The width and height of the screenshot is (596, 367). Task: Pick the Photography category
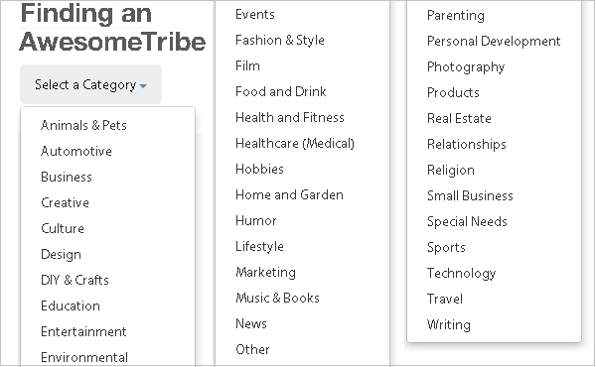click(x=466, y=67)
